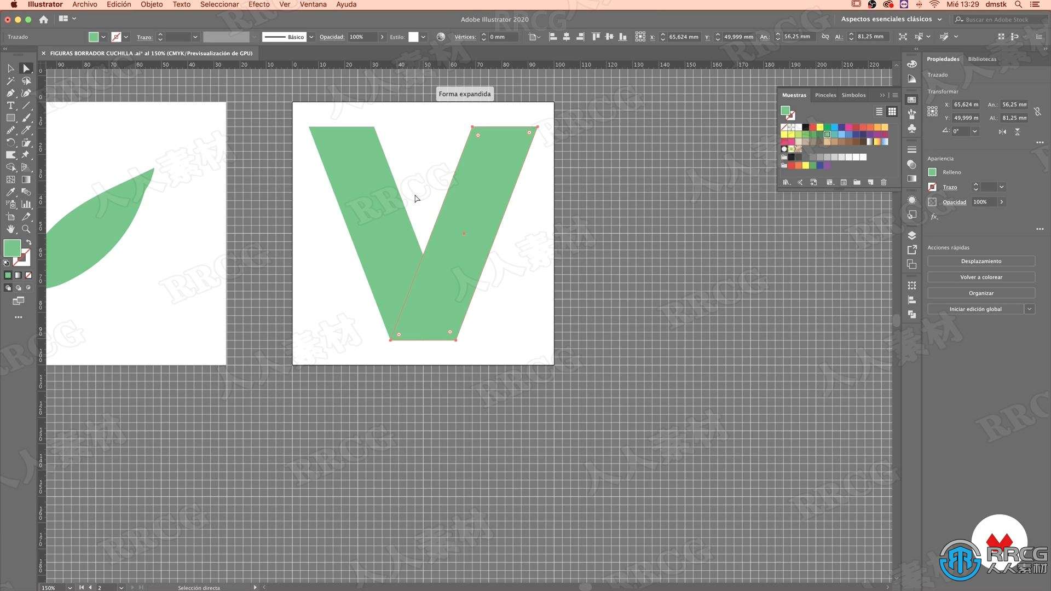This screenshot has width=1051, height=591.
Task: Click the Desplazamiento quick action button
Action: coord(981,262)
